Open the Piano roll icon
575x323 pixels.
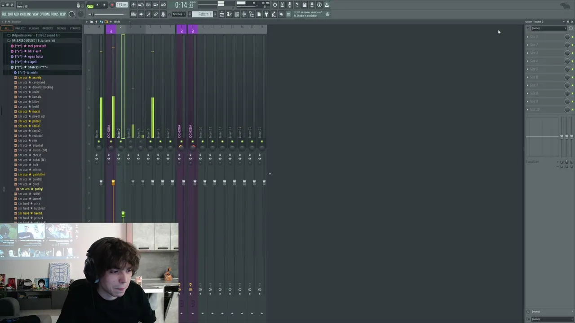coord(229,14)
